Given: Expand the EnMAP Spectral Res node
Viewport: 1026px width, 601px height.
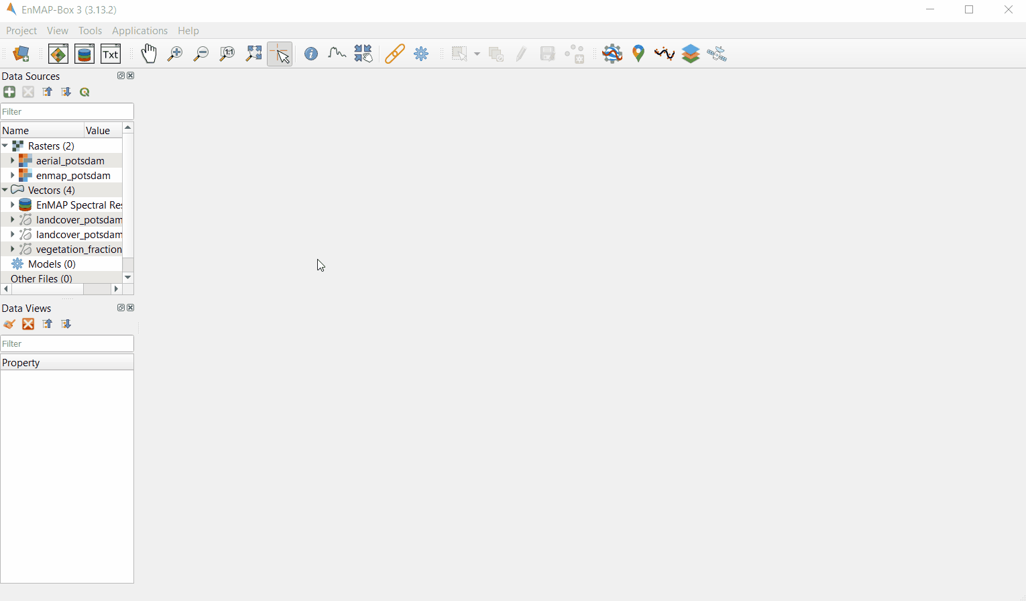Looking at the screenshot, I should pyautogui.click(x=12, y=205).
